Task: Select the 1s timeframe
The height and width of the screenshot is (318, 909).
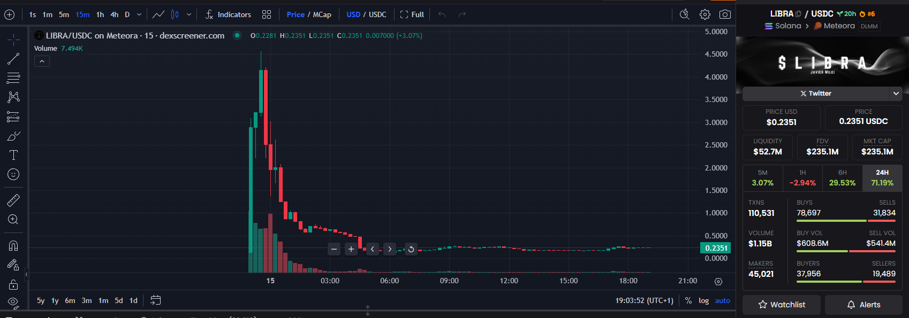Action: 33,14
